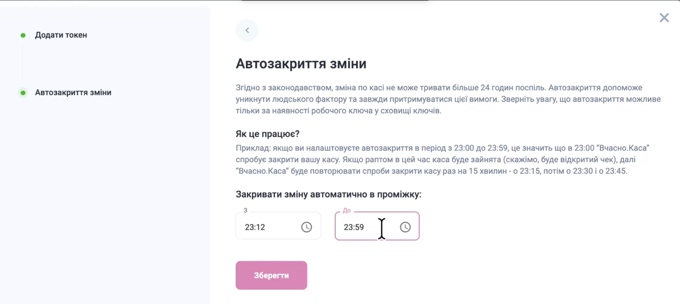Click the paragraph starting 'Згідно з законодавством'
The image size is (680, 304).
point(448,99)
